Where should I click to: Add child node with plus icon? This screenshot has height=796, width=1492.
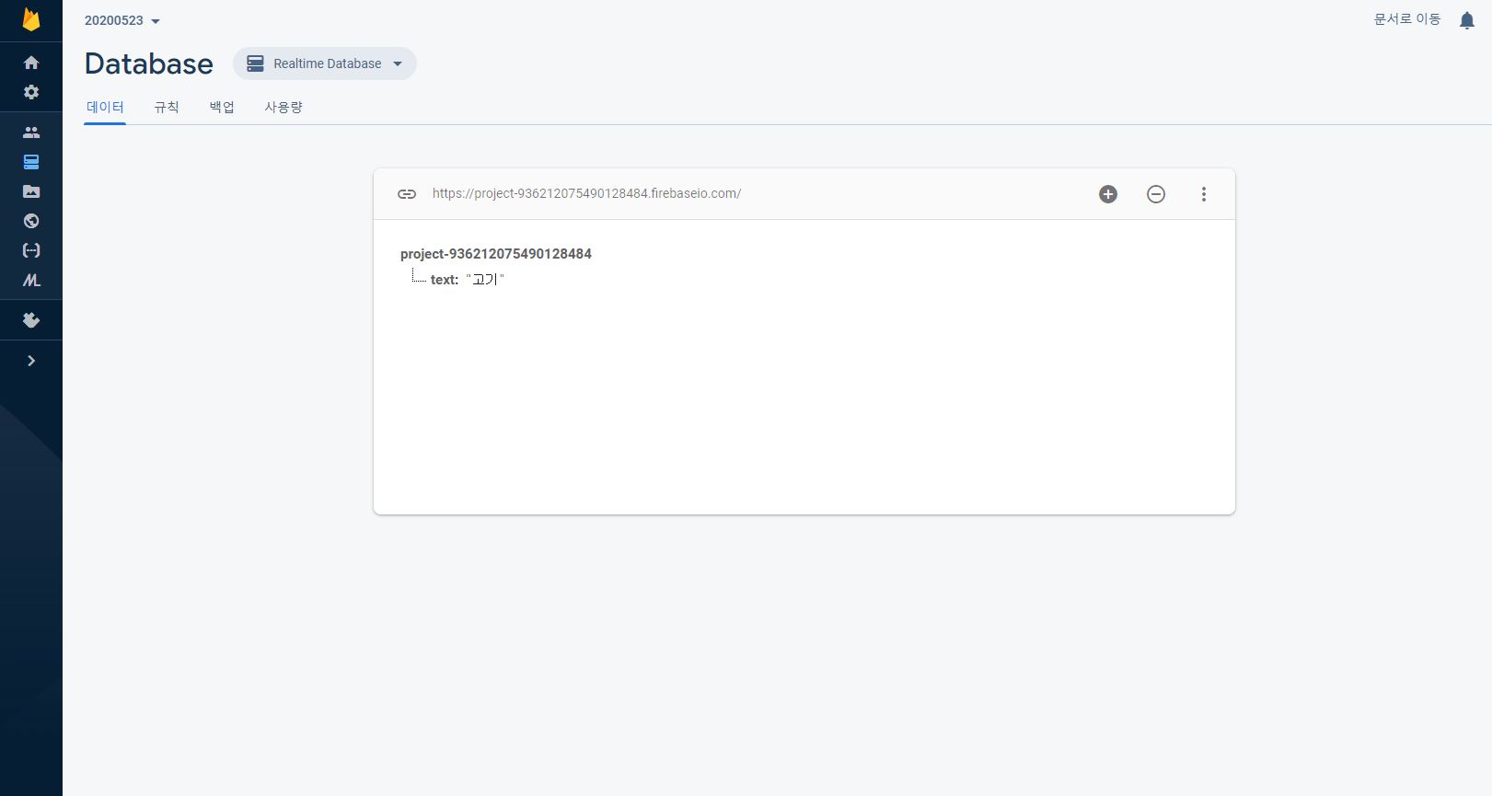coord(1108,194)
